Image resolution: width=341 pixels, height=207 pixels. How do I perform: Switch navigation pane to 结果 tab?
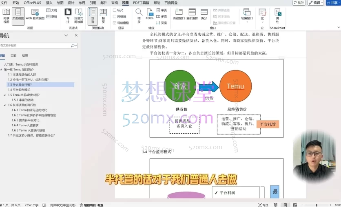point(25,55)
